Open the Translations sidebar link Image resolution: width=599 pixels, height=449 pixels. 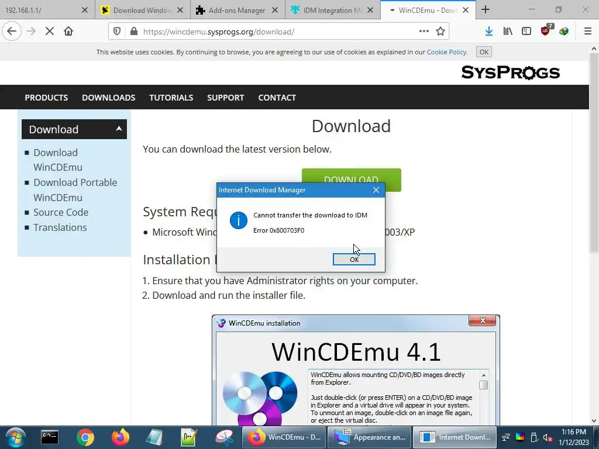click(60, 227)
